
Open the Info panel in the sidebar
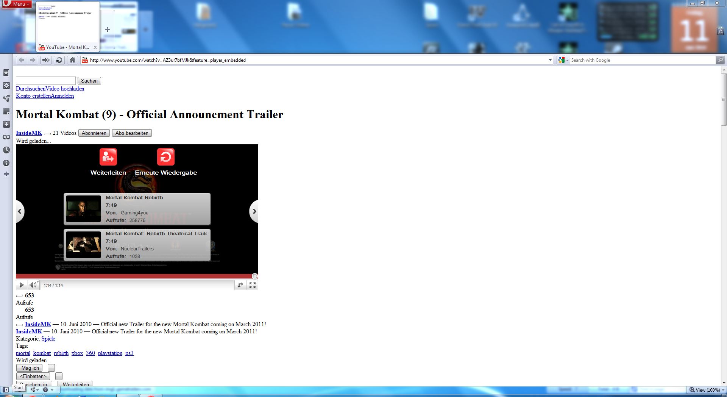(x=6, y=163)
